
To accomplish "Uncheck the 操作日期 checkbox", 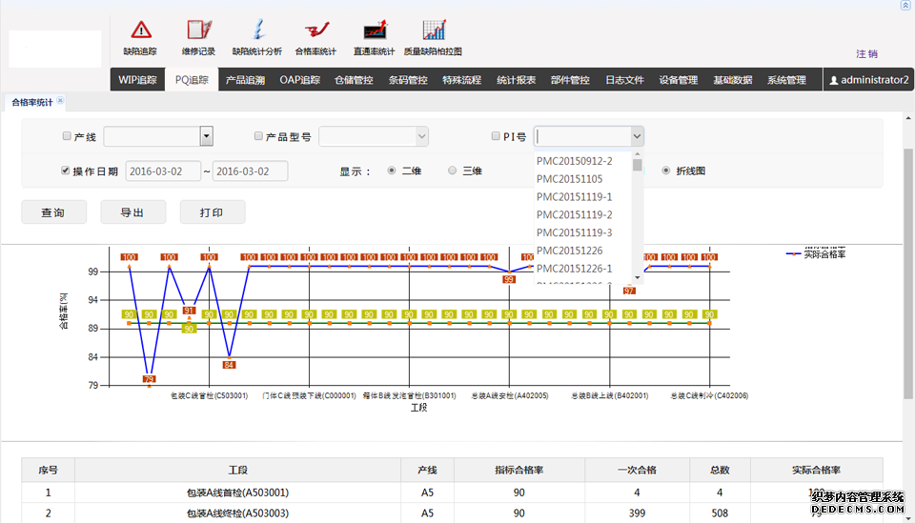I will [x=66, y=171].
